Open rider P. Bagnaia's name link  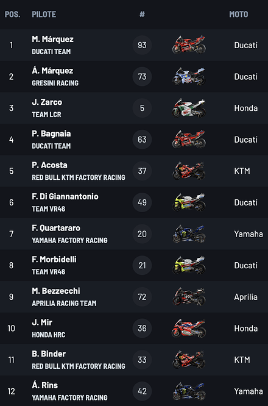click(51, 134)
